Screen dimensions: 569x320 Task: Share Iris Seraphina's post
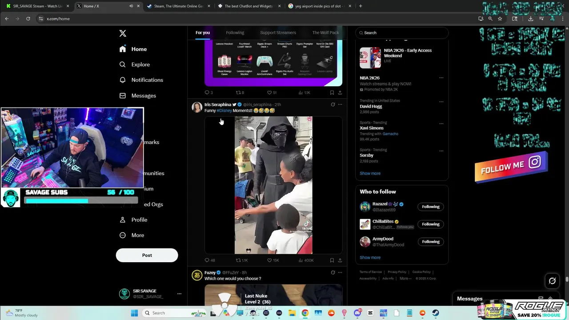[340, 260]
